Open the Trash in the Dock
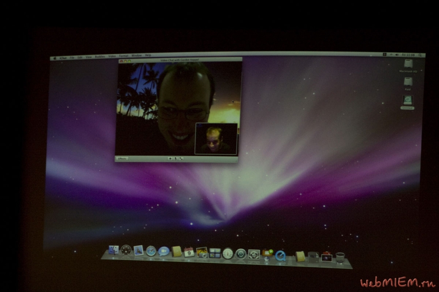The image size is (439, 292). pos(340,257)
